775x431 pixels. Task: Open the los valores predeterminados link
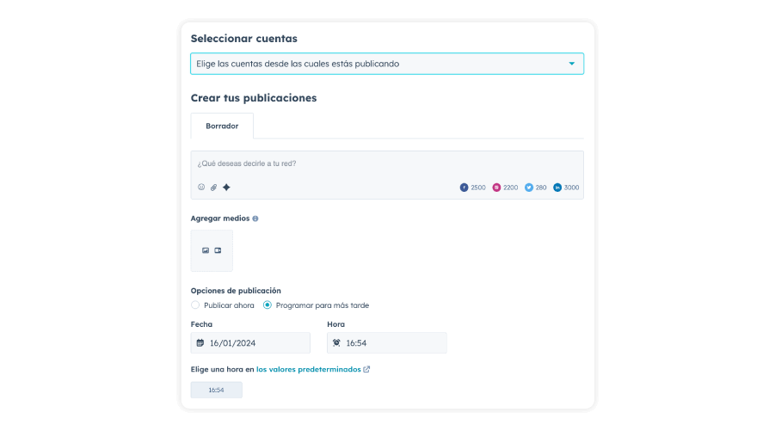[309, 369]
